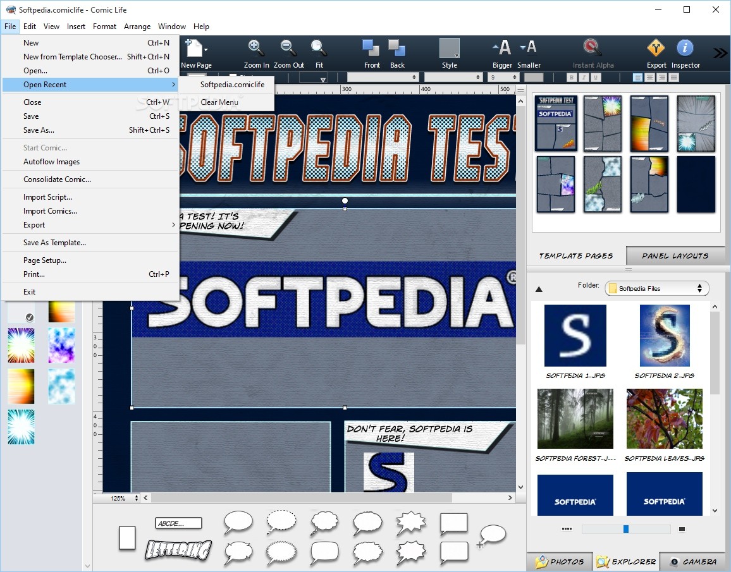Click the Zoom Out magnifier
Screen dimensions: 731x572
click(288, 47)
